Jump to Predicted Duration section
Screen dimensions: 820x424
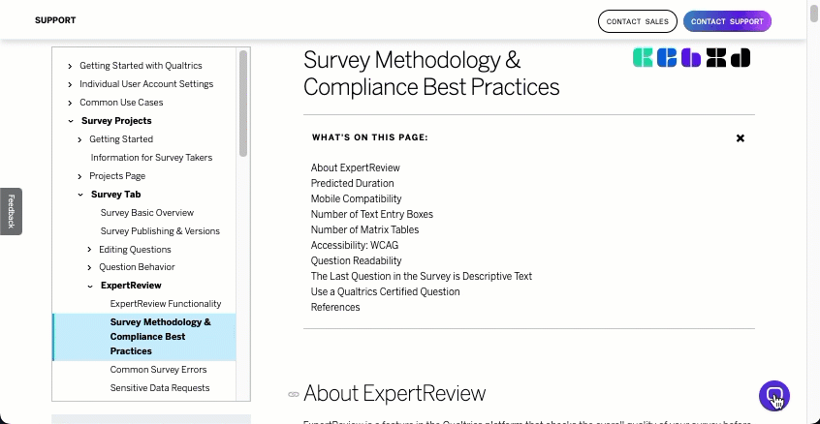pos(352,183)
